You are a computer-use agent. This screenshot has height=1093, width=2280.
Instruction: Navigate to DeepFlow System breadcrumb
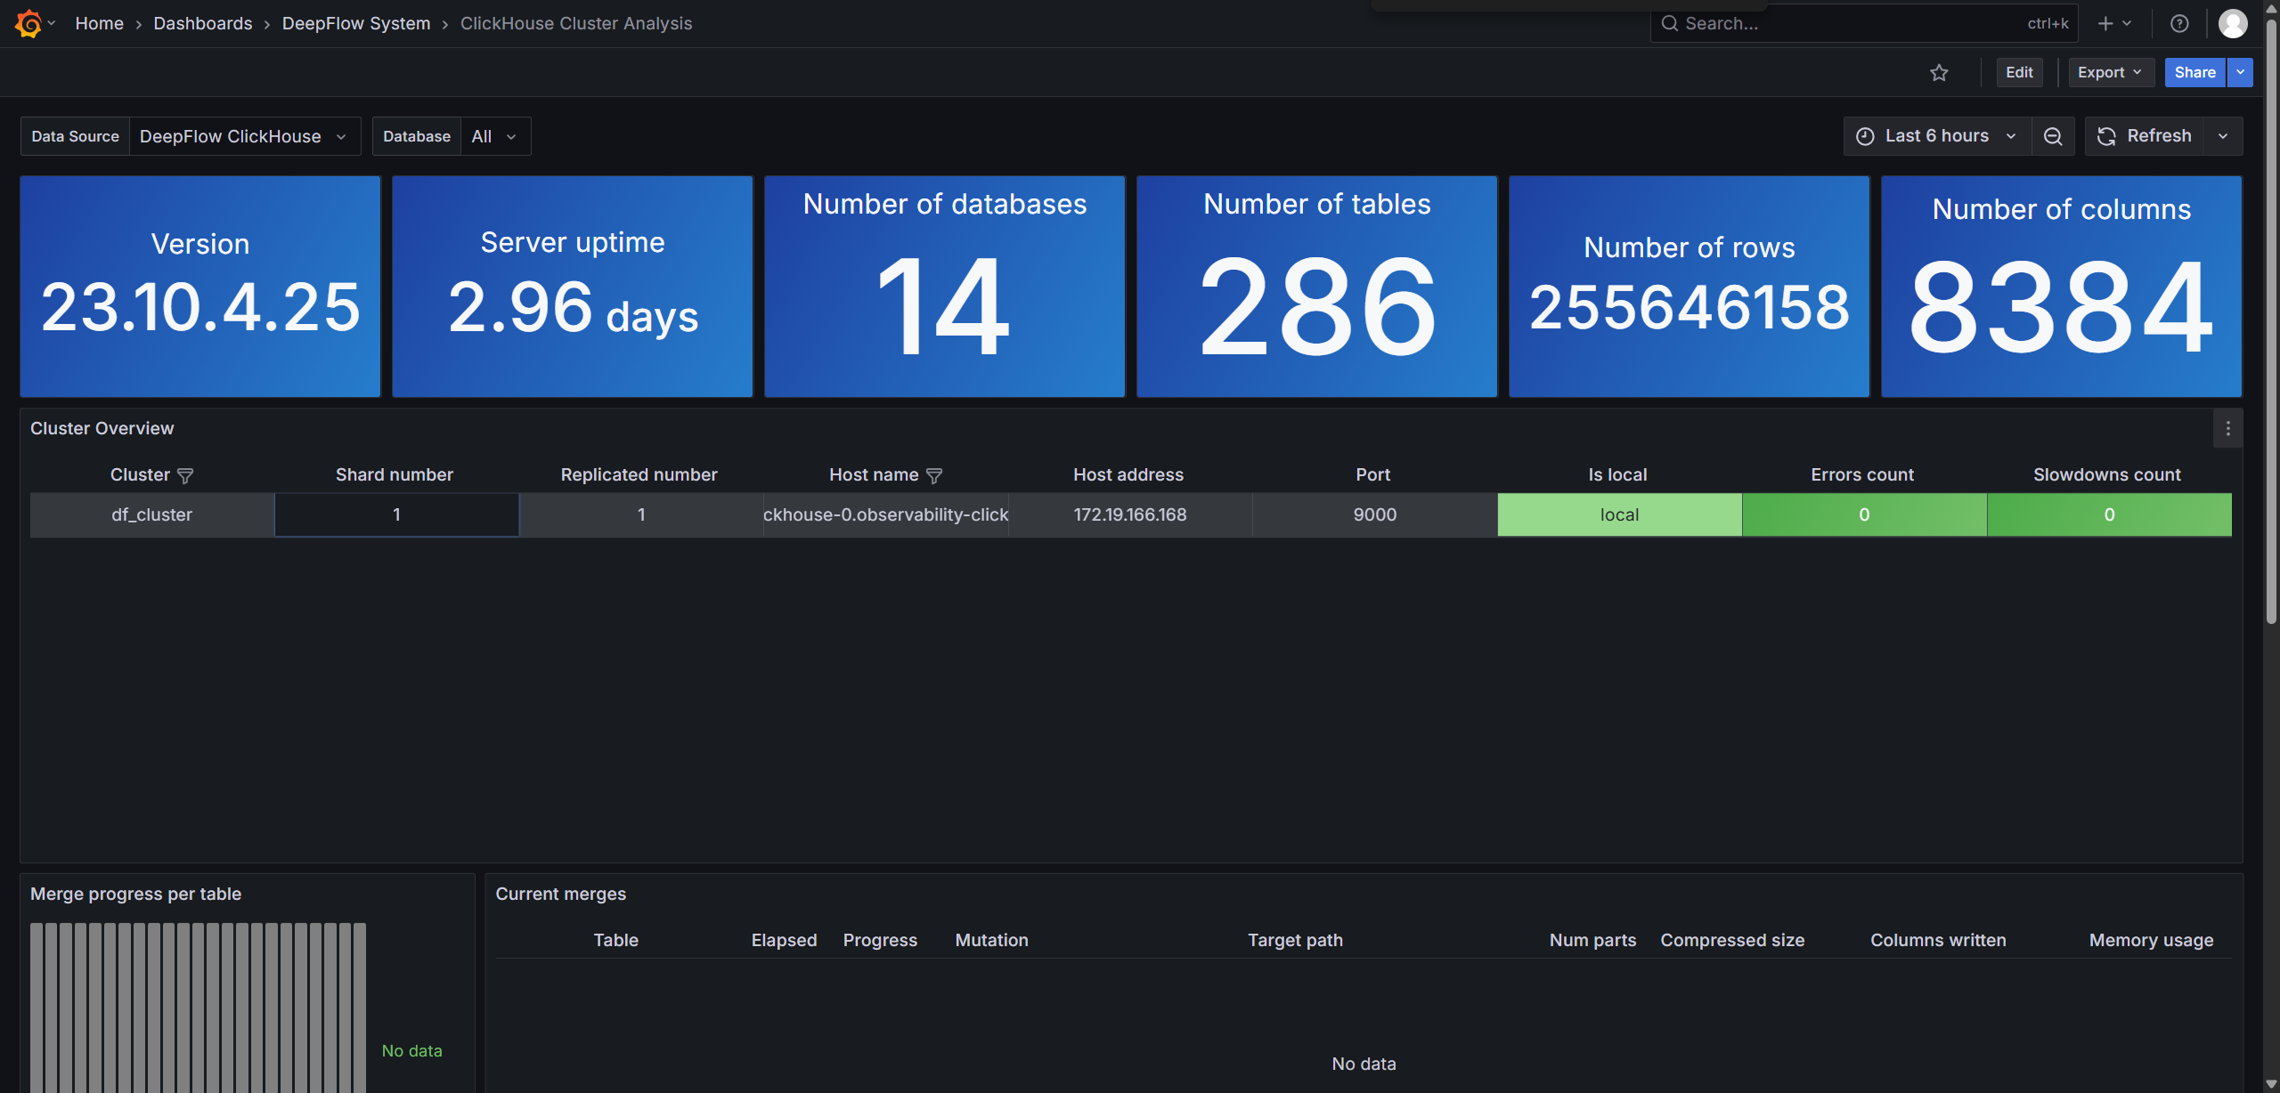(x=356, y=23)
